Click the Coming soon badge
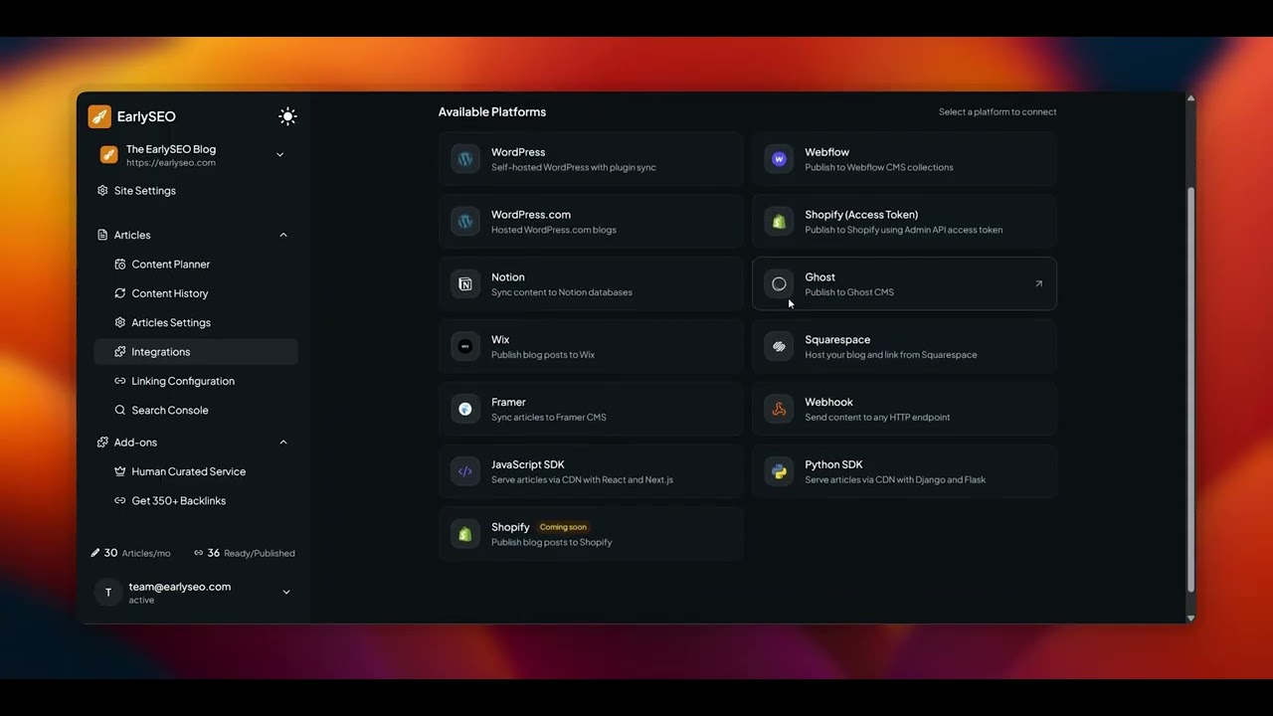 click(x=563, y=527)
